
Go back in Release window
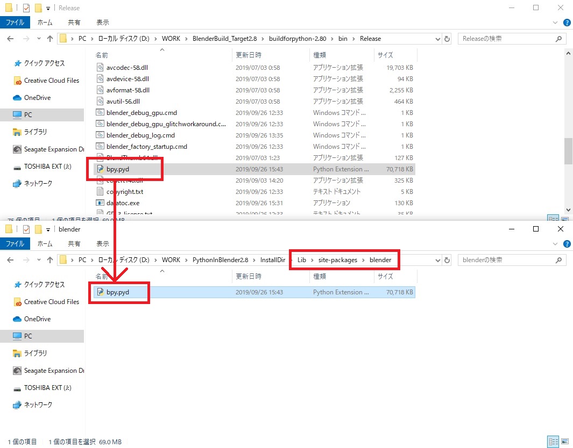(x=10, y=39)
